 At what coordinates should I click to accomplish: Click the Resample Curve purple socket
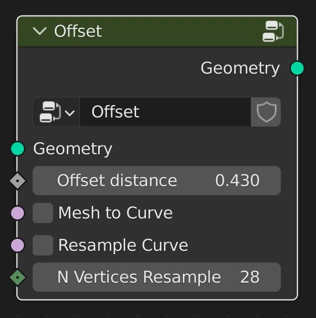[17, 245]
